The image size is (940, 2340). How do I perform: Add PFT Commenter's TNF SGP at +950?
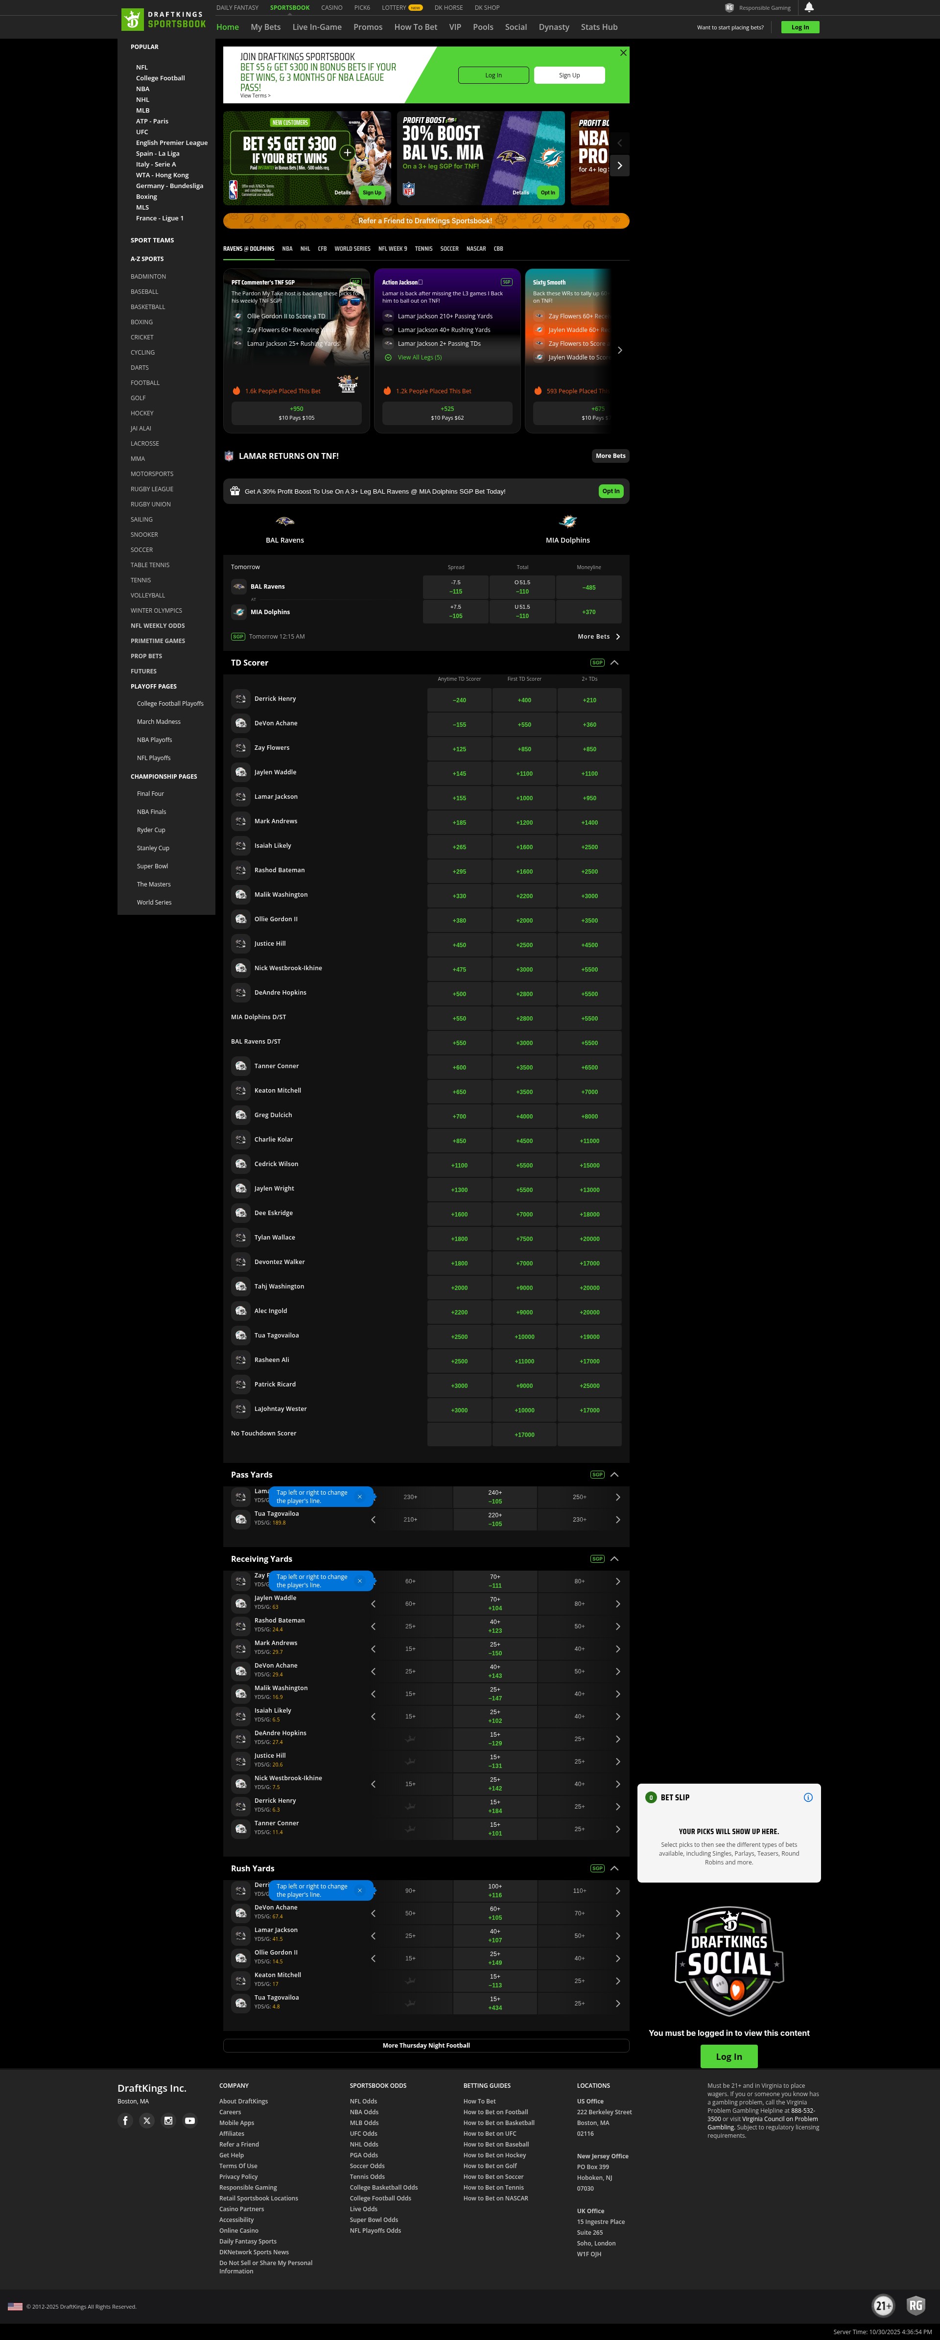click(296, 413)
